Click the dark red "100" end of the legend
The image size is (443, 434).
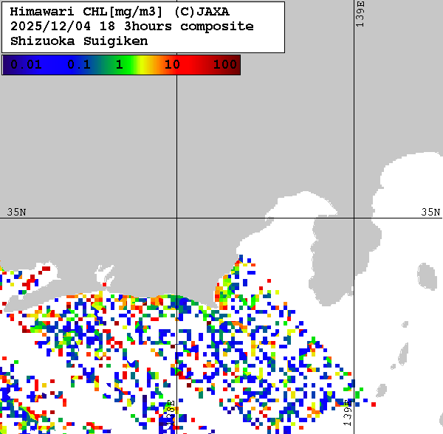224,65
